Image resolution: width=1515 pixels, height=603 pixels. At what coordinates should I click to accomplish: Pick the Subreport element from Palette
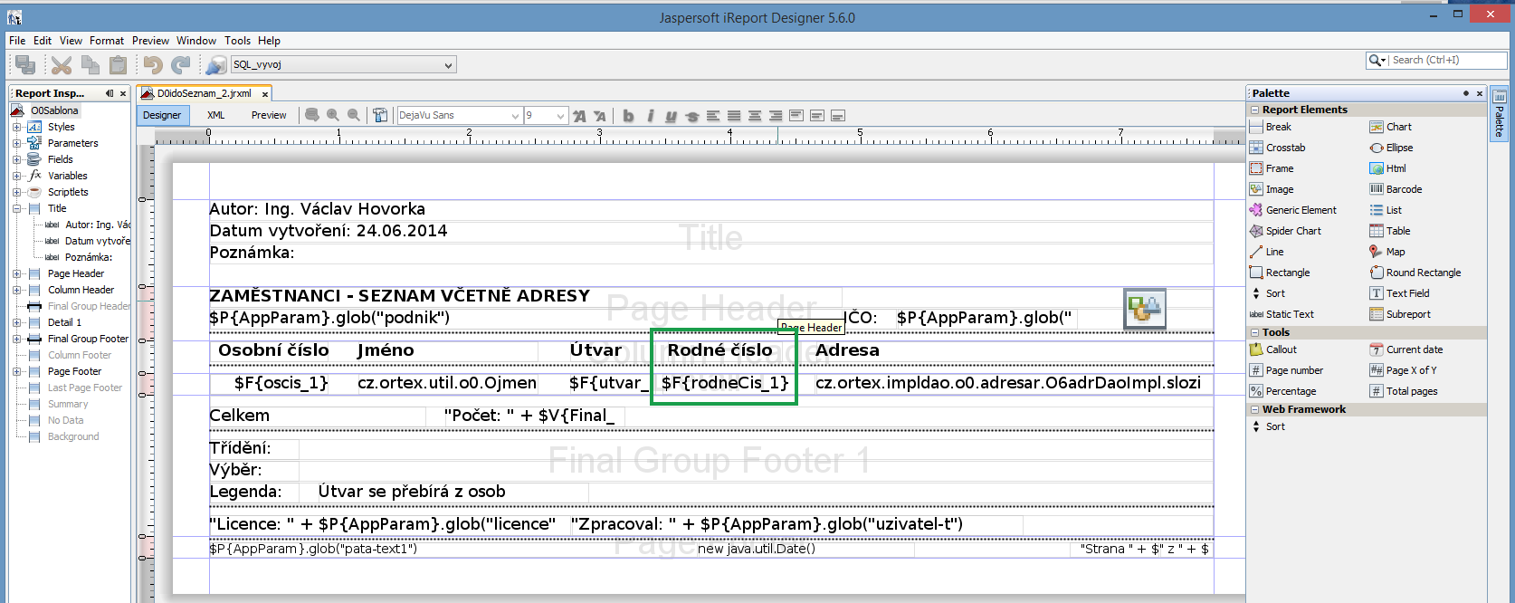point(1407,314)
